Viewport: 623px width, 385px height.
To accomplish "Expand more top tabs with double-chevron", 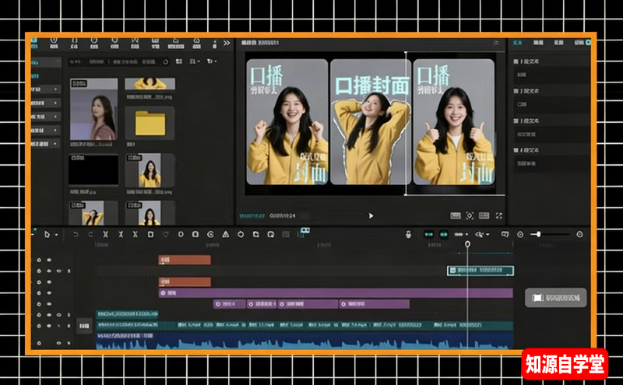I will pyautogui.click(x=227, y=44).
